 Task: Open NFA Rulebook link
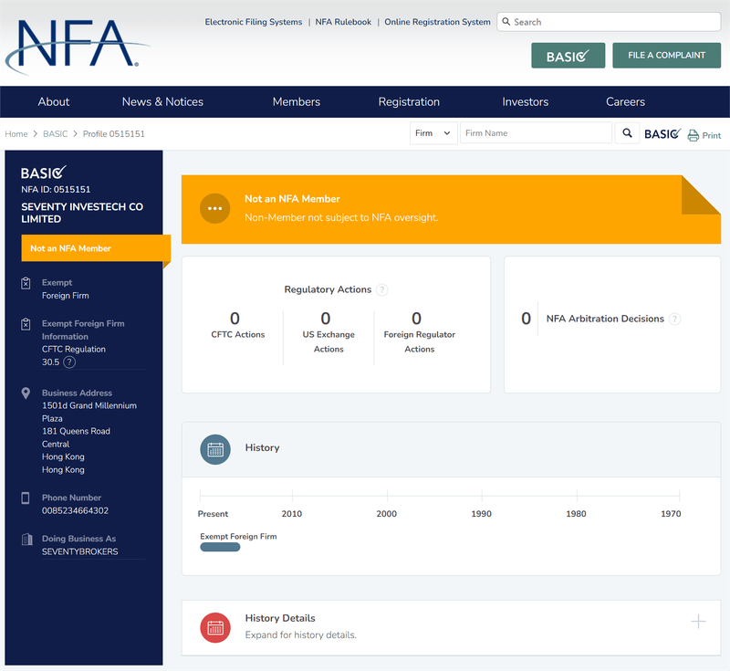(343, 22)
